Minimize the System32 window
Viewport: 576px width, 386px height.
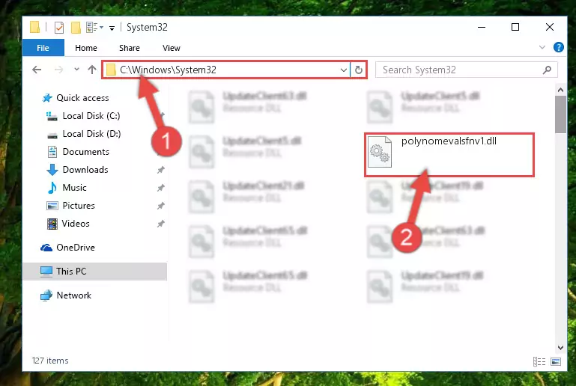point(482,27)
